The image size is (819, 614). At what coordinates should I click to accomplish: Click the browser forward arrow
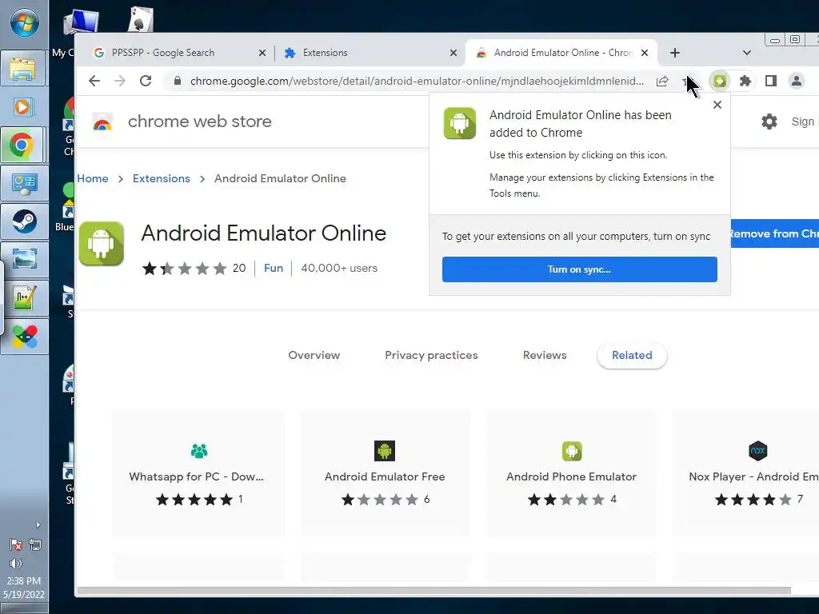tap(120, 81)
